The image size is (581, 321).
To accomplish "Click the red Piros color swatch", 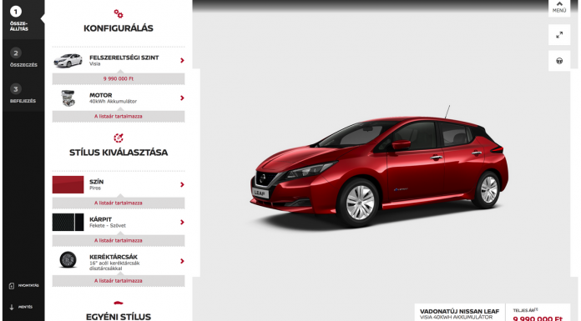I will pos(68,185).
